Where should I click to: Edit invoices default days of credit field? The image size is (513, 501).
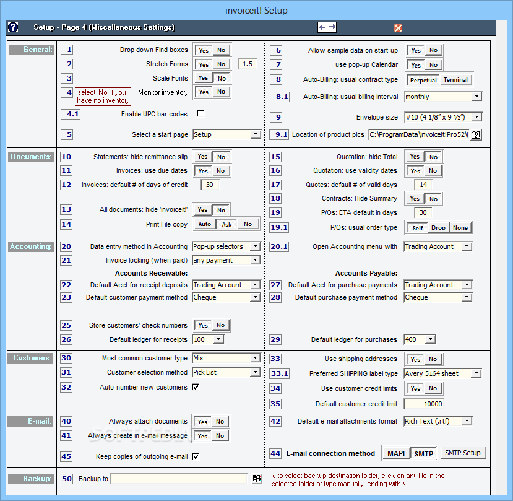209,185
